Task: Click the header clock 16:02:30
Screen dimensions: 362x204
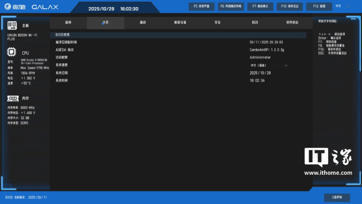Action: click(129, 9)
